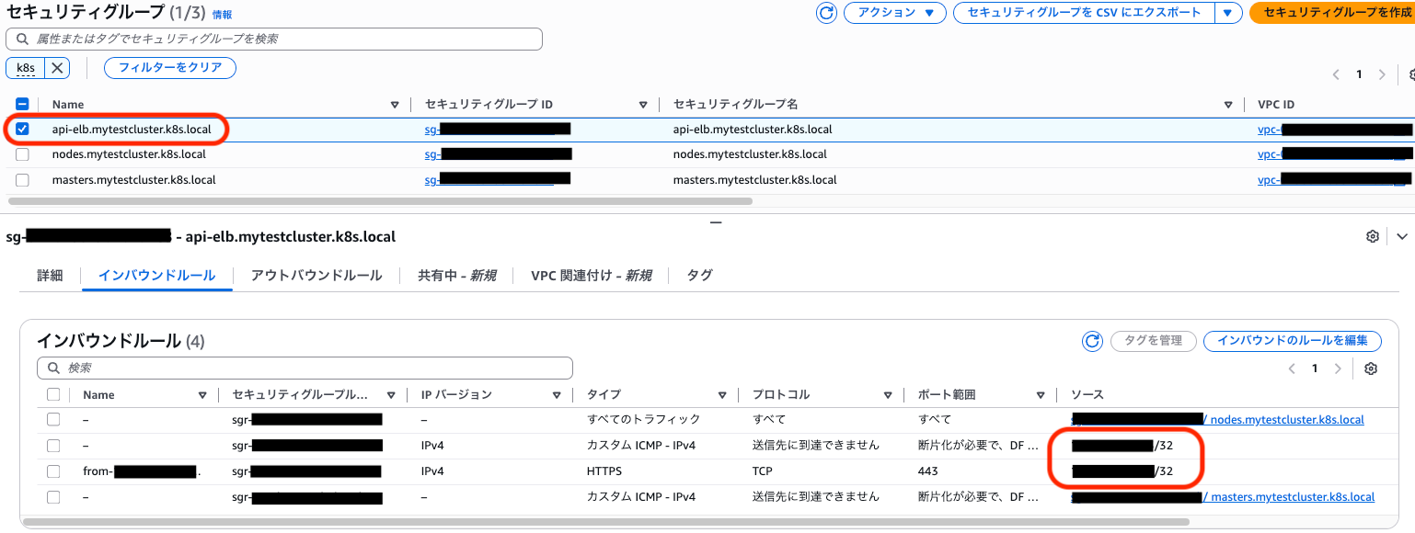The image size is (1415, 533).
Task: Go to next page of inbound rules
Action: tap(1338, 369)
